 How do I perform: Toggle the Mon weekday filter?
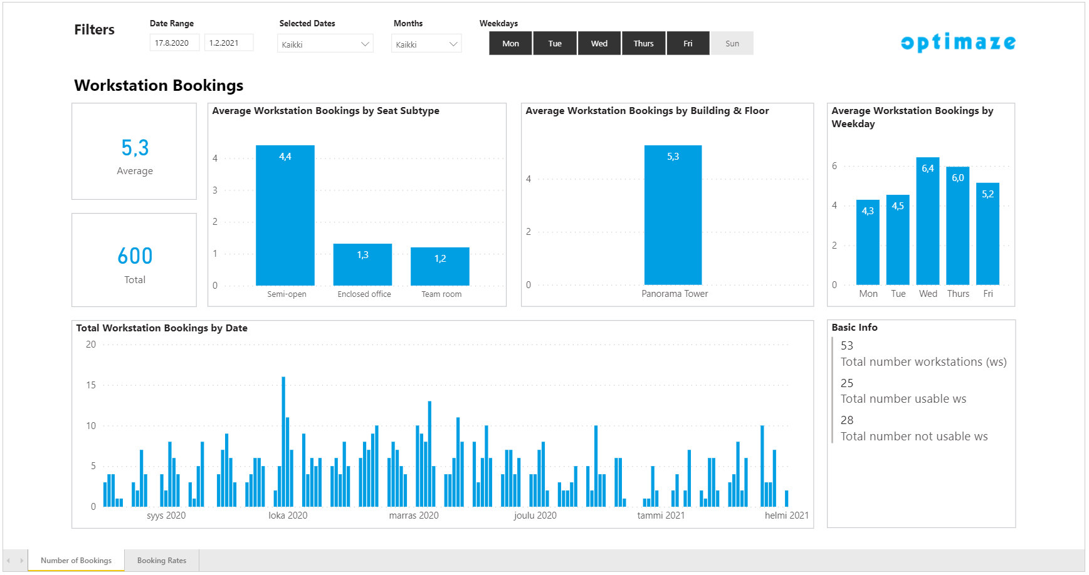coord(510,44)
